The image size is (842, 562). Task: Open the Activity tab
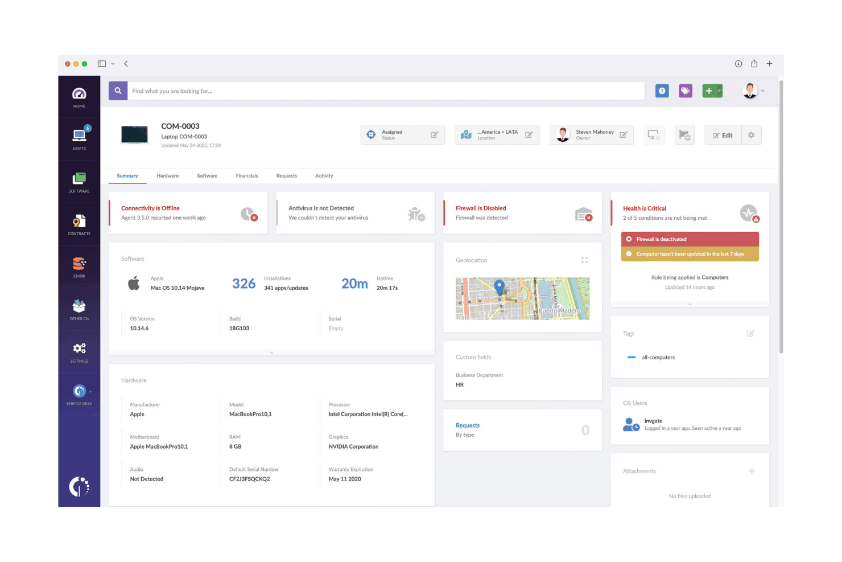pos(324,176)
